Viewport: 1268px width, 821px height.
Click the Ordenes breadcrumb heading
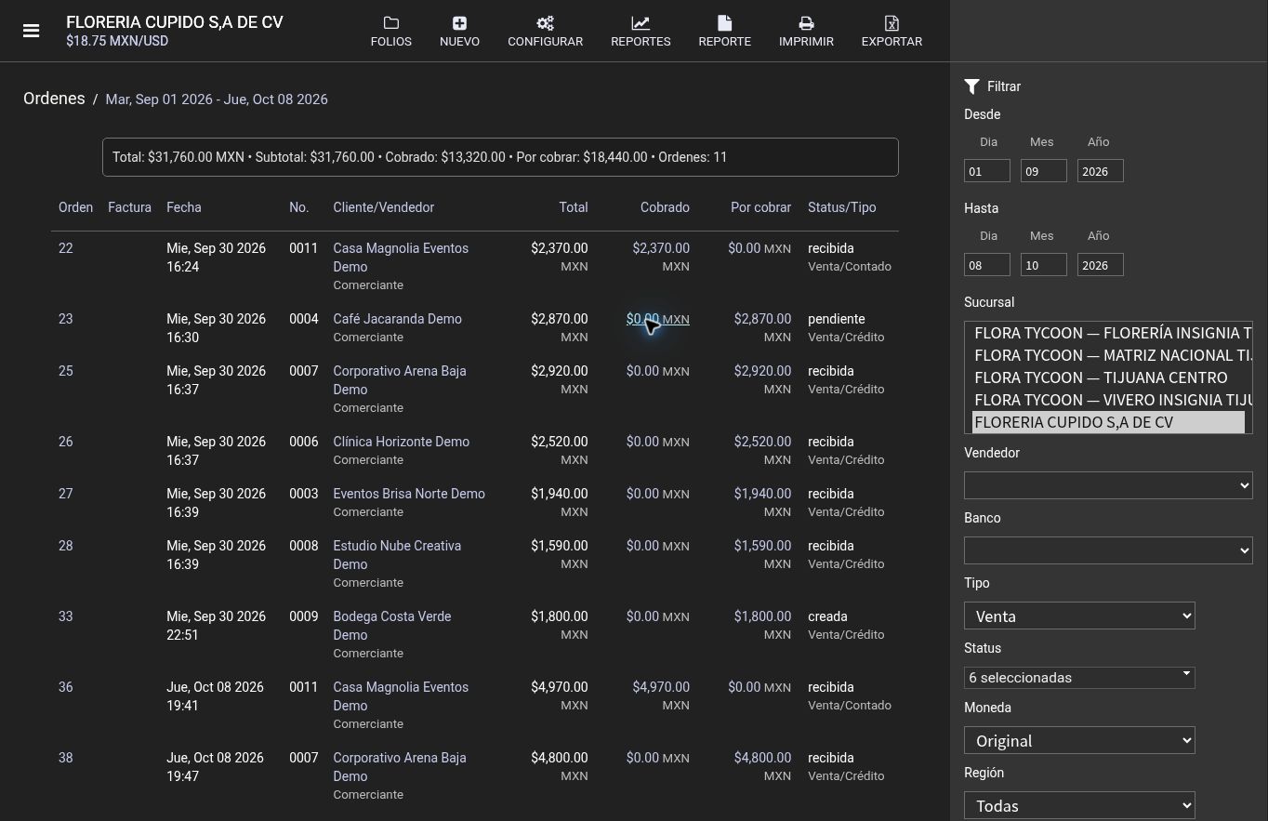54,99
